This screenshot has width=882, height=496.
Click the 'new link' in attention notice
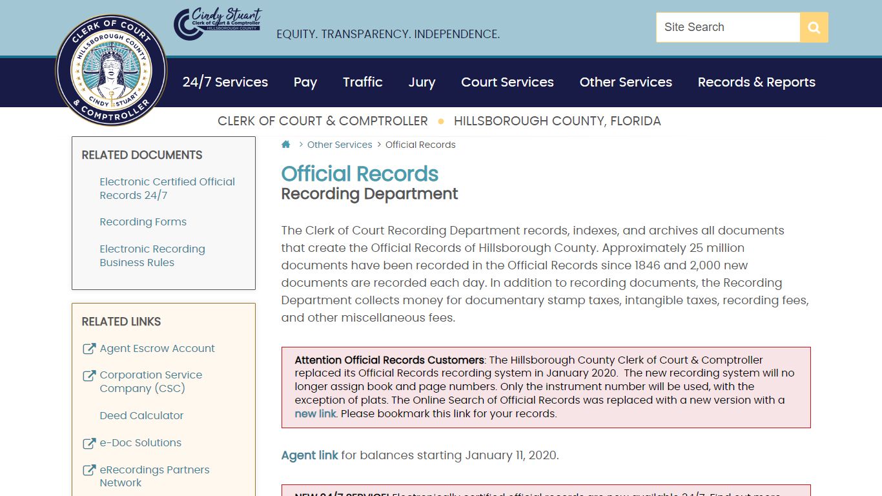[316, 413]
